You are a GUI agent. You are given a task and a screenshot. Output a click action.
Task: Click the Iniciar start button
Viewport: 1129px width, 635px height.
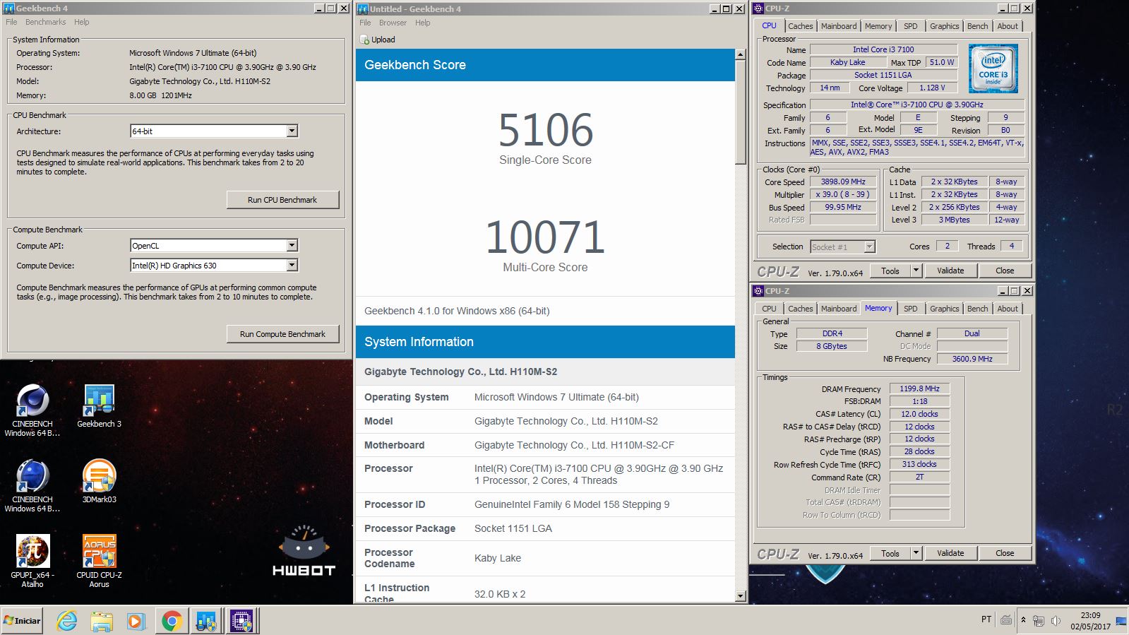pos(22,621)
